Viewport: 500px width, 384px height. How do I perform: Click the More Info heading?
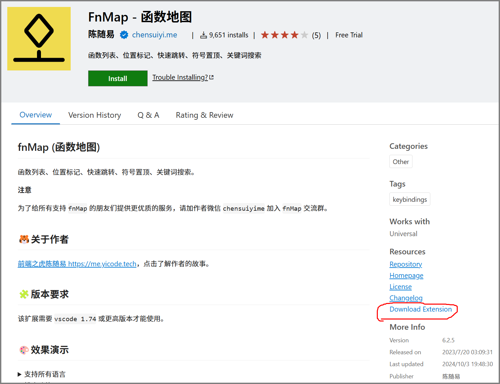point(407,327)
